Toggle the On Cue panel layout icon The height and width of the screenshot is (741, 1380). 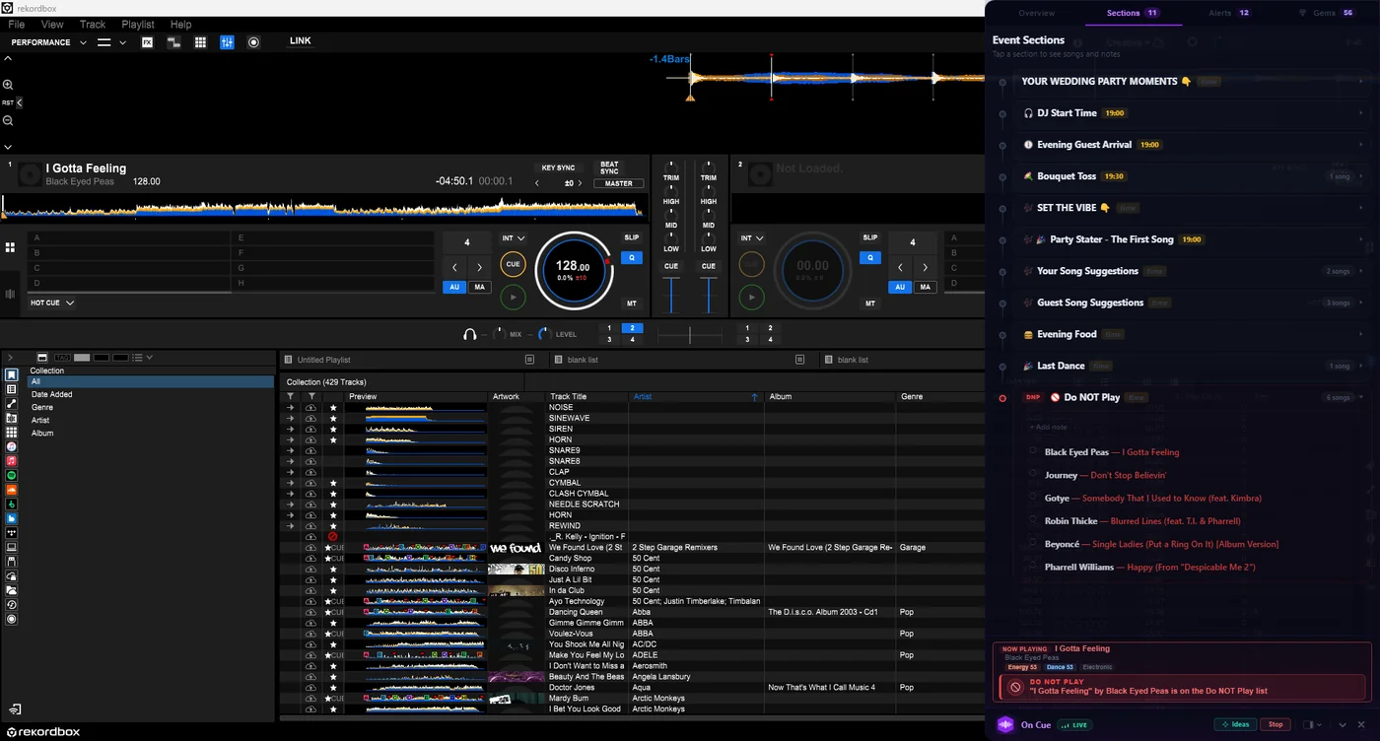(1309, 725)
